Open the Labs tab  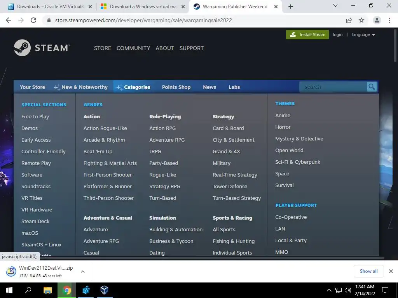pos(234,87)
